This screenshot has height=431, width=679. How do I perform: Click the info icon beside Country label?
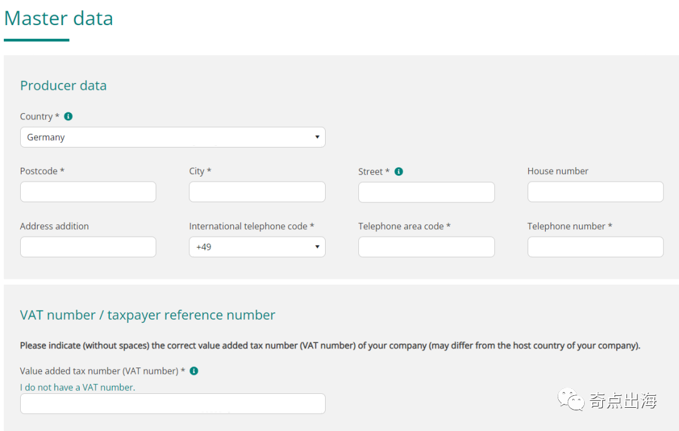click(x=69, y=116)
